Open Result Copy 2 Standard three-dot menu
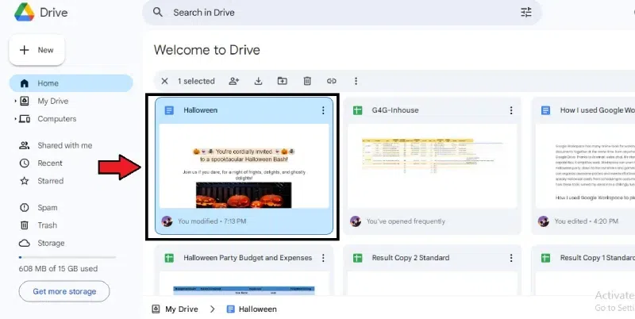Screen dimensions: 635x319 511,258
